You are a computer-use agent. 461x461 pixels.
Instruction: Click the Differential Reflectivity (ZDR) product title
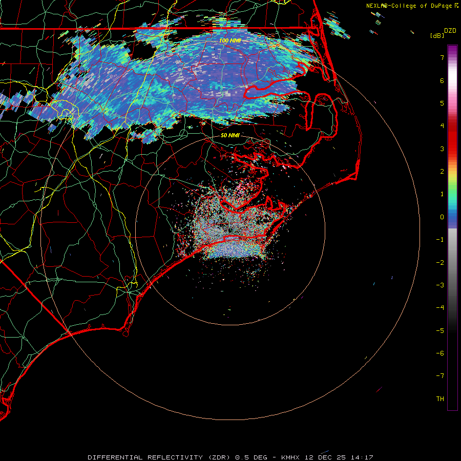(x=160, y=457)
